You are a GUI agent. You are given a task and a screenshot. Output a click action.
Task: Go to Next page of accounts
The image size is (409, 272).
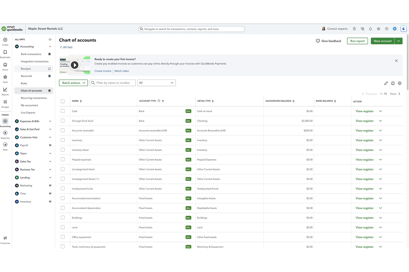395,94
